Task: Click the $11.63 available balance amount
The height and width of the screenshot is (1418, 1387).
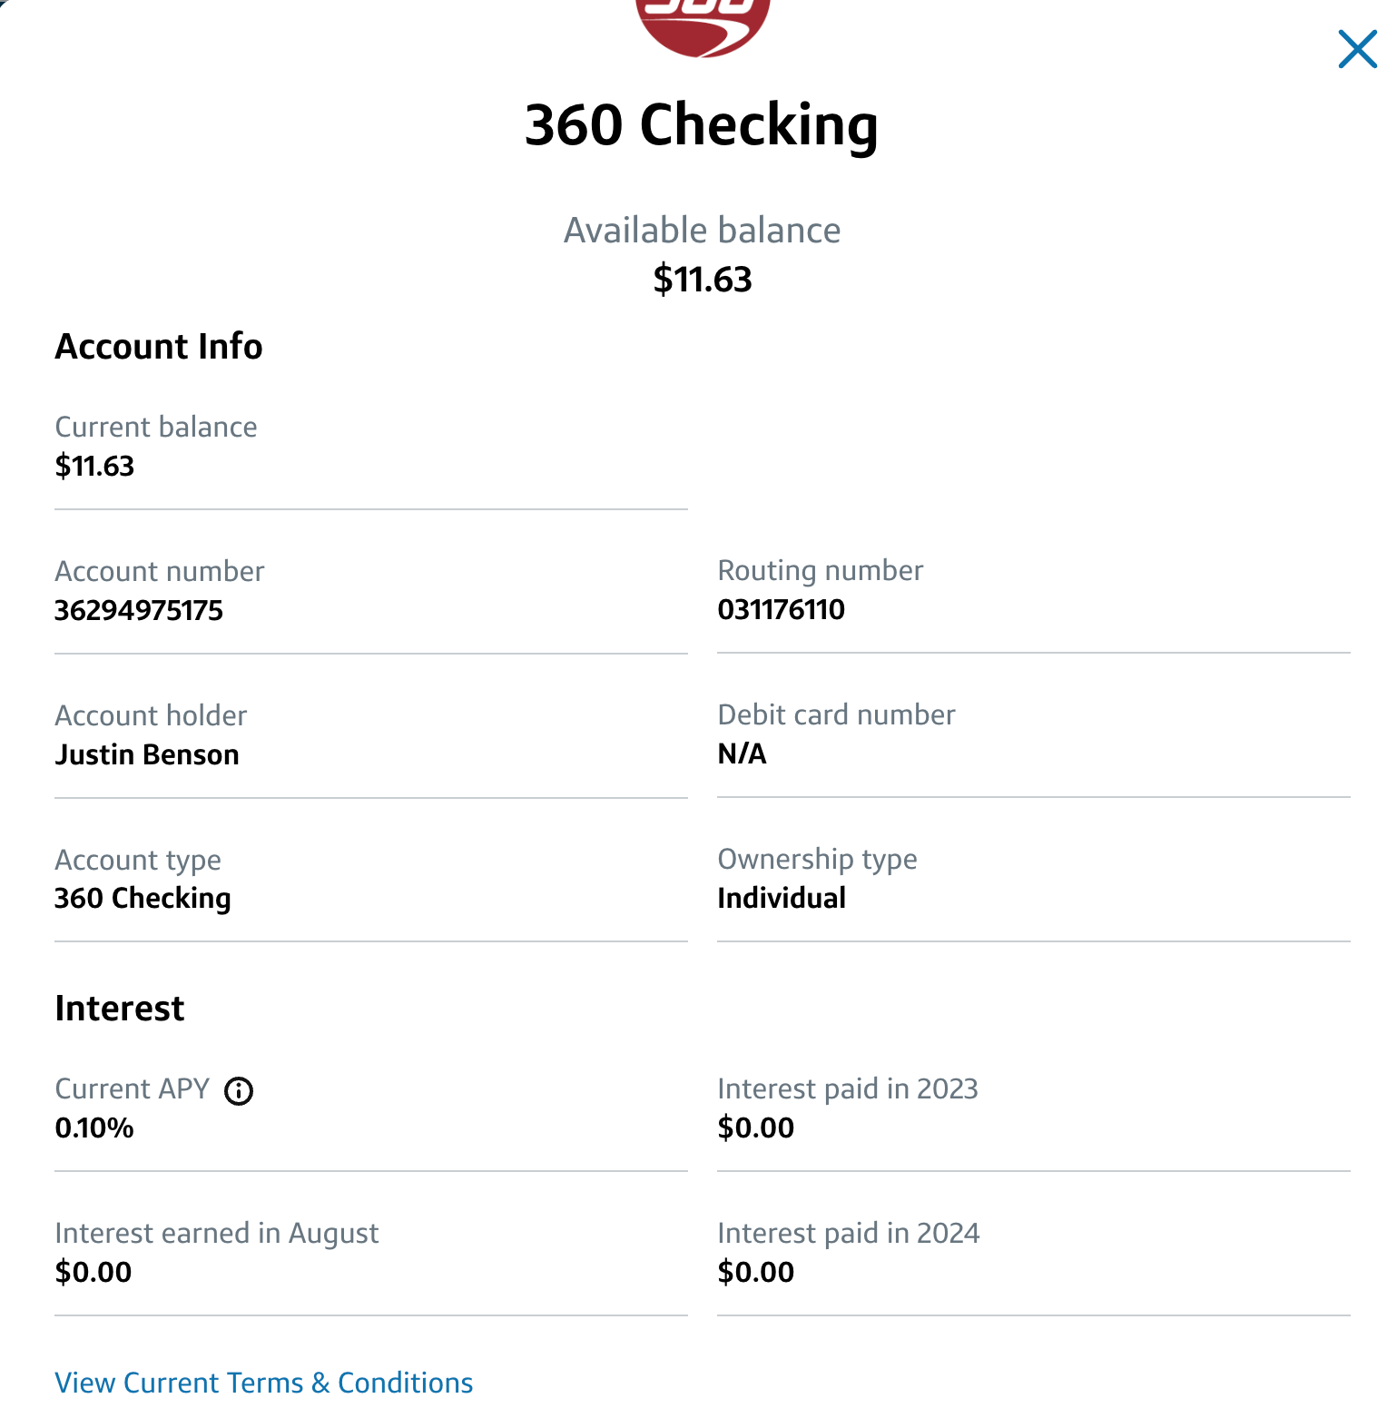Action: click(x=703, y=279)
